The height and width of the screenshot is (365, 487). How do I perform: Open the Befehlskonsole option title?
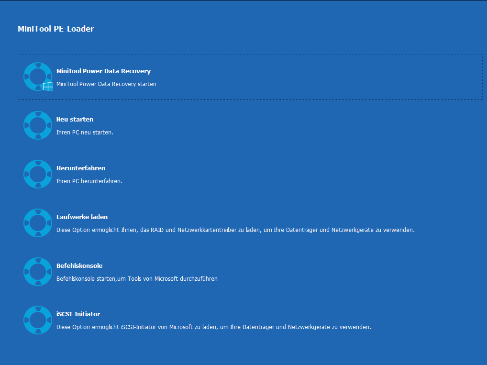pos(79,265)
